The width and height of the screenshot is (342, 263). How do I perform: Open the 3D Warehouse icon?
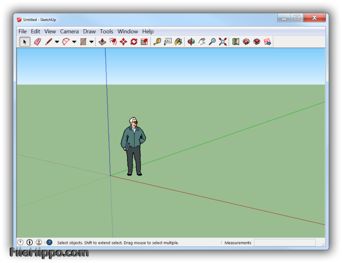(x=246, y=42)
